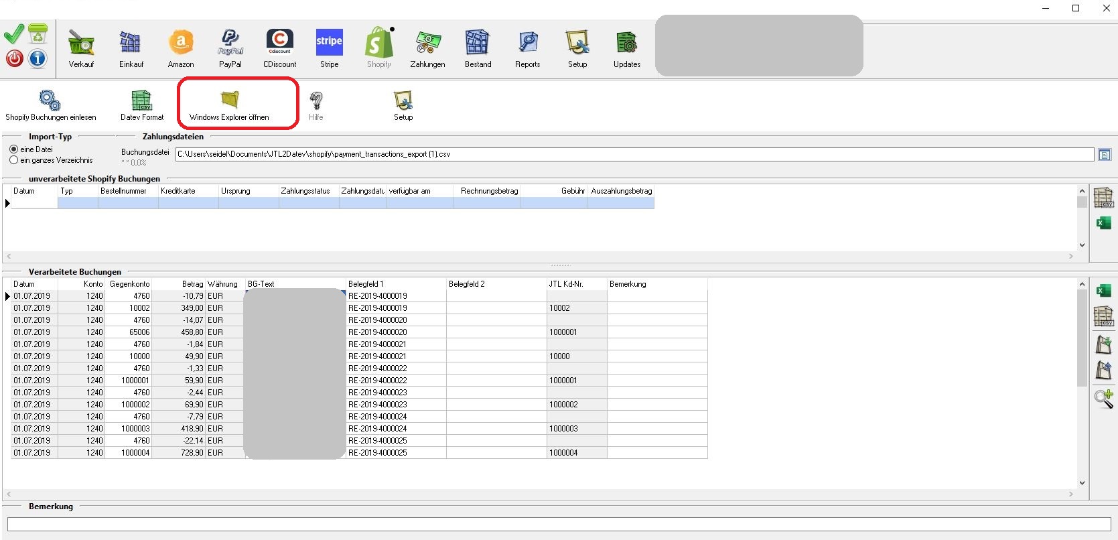
Task: Click the magnifier with plus icon
Action: 1103,399
